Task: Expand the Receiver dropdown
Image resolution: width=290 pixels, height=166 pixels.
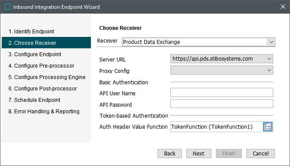Action: (271, 42)
